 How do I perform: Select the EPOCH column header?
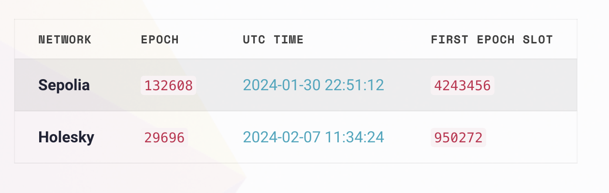click(x=159, y=40)
